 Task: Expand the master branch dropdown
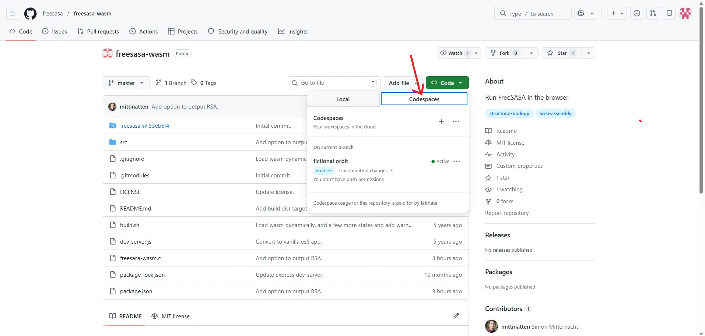coord(126,83)
